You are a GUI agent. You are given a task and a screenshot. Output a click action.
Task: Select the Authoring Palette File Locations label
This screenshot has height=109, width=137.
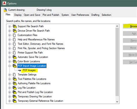tap(34, 83)
